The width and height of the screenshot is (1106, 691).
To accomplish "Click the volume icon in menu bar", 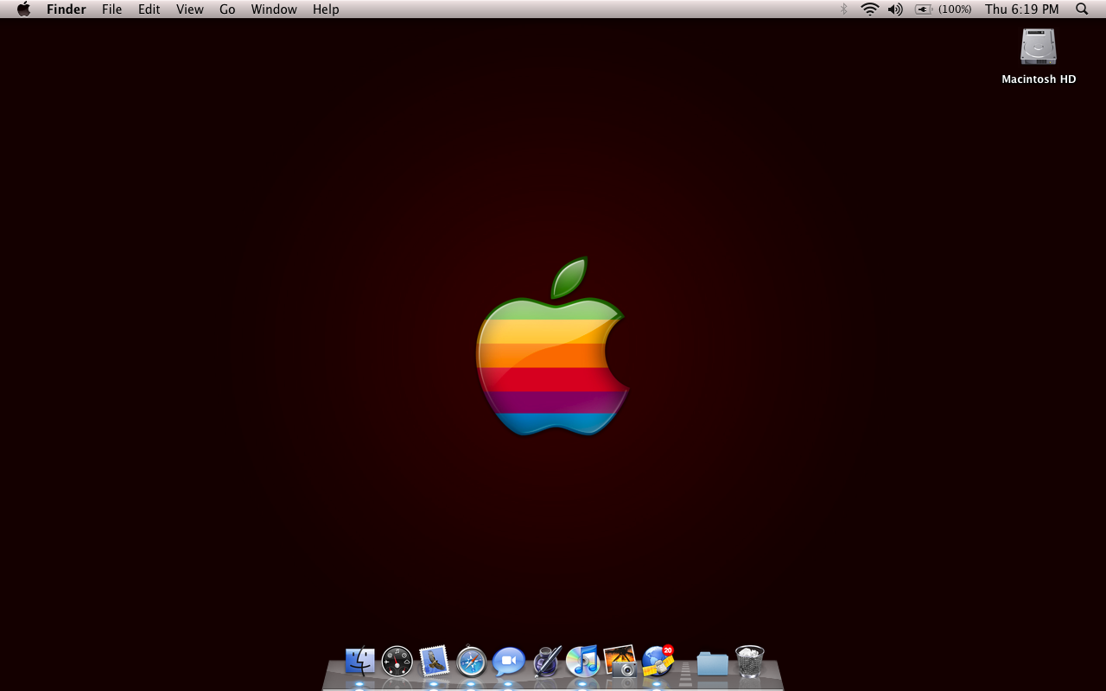I will (895, 10).
